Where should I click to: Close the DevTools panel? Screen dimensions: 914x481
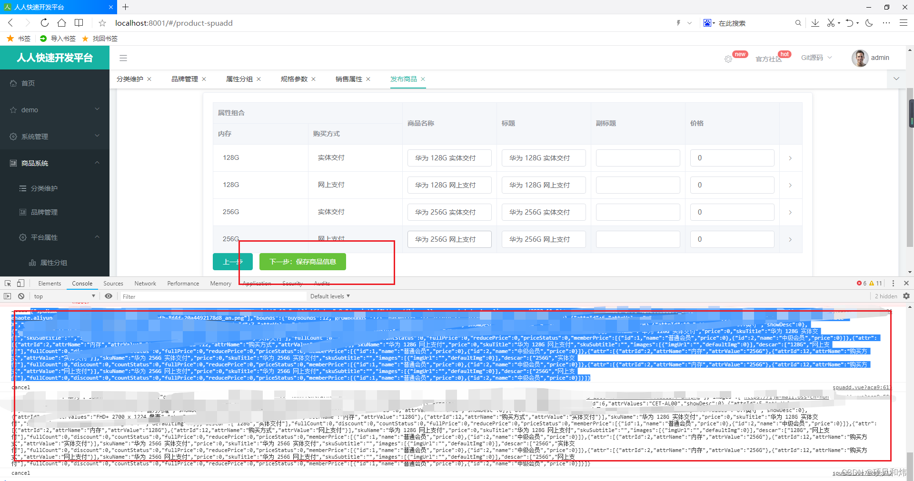(x=906, y=283)
